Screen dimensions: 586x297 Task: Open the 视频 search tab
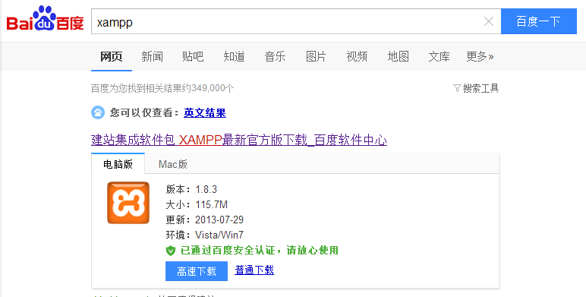(357, 56)
